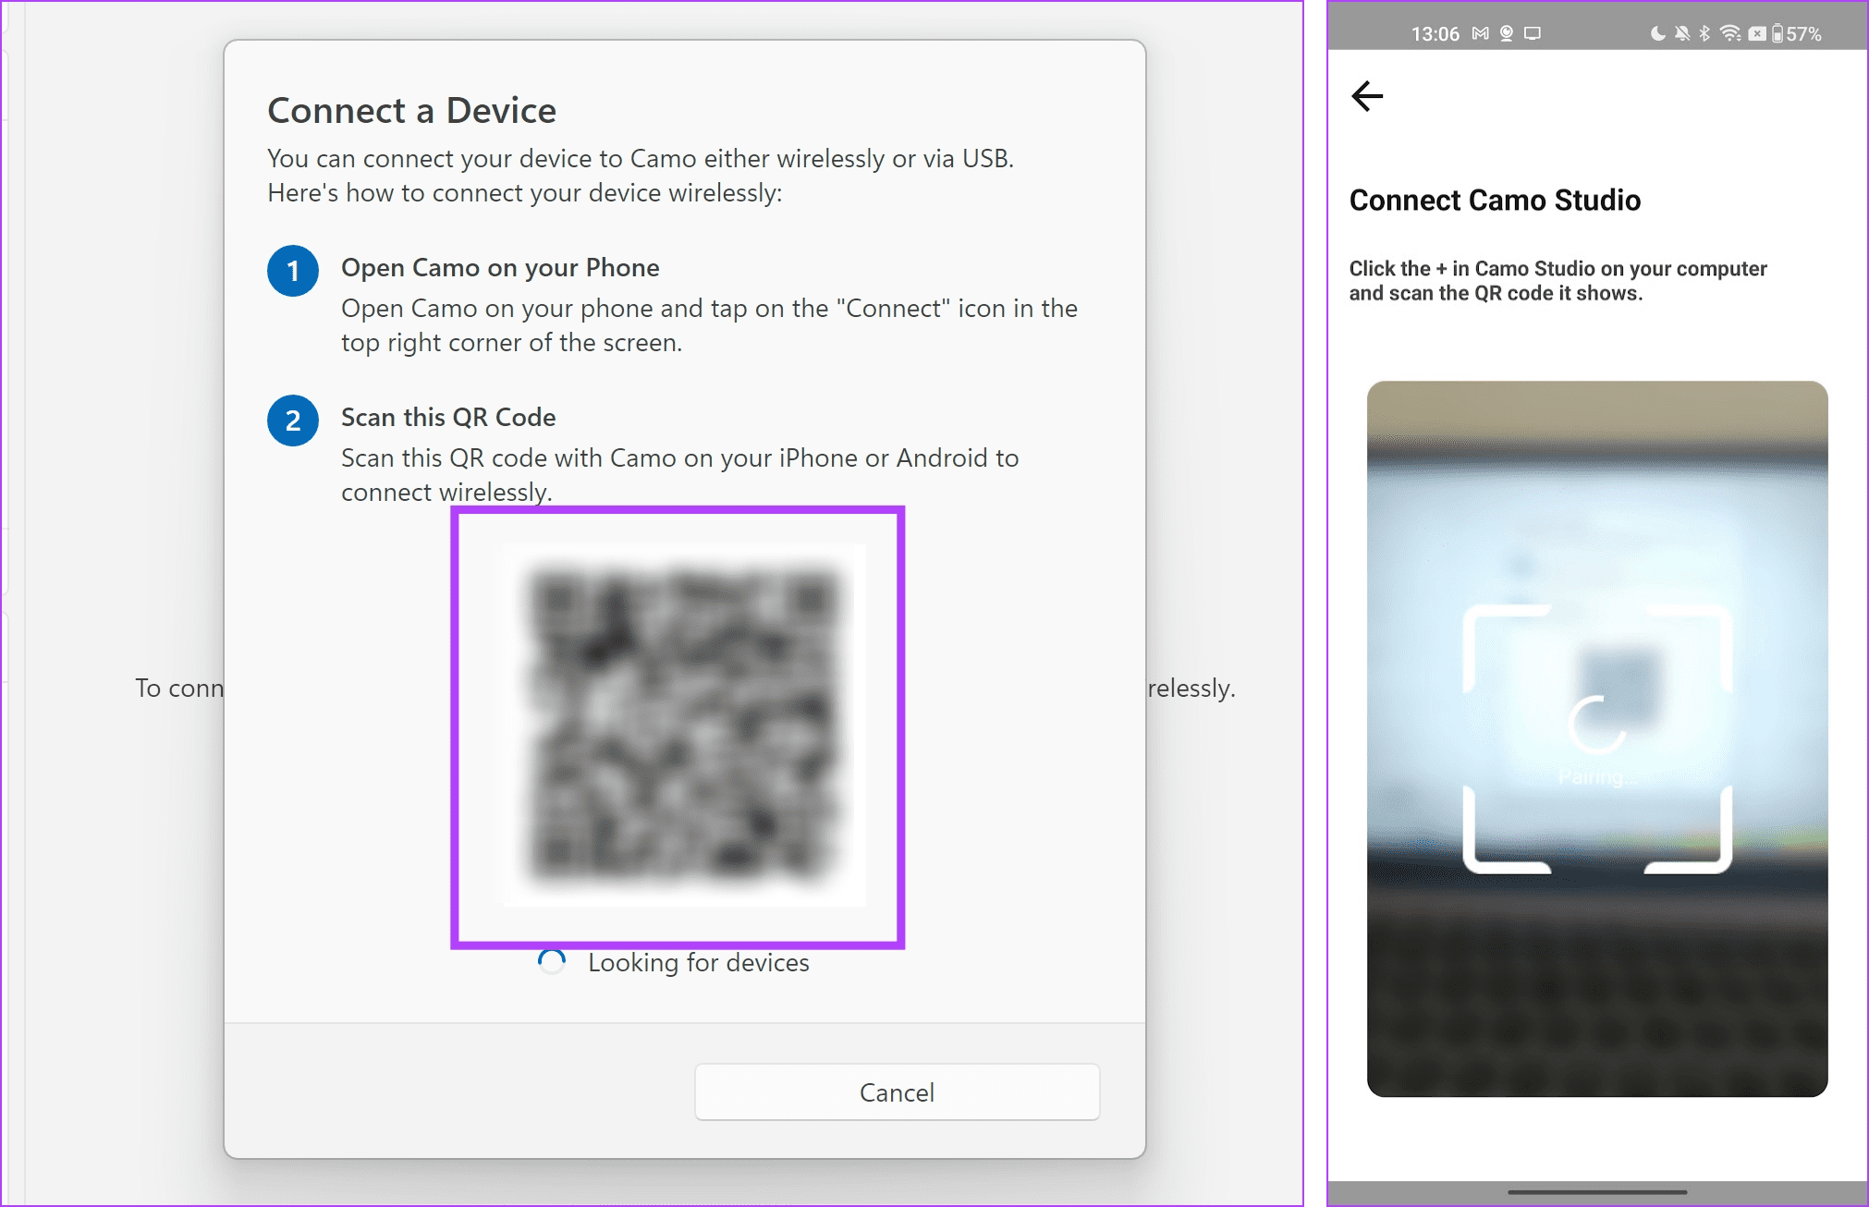Click 'Open Camo on your Phone' step title
Screen dimensions: 1869x1207
point(500,268)
